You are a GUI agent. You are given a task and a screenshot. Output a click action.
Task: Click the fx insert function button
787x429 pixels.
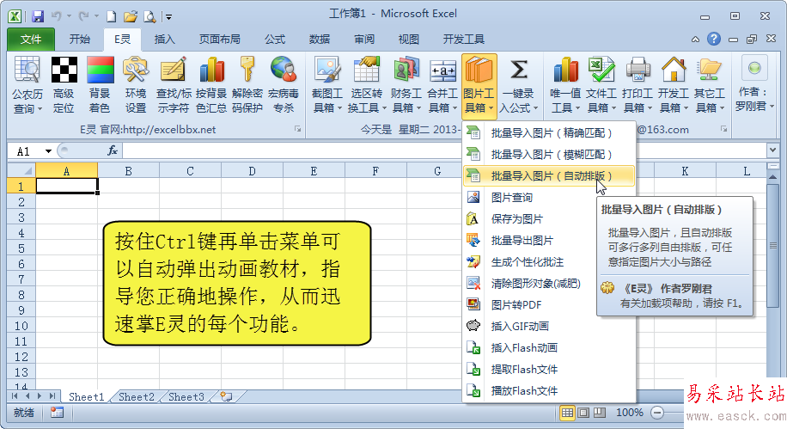tap(113, 150)
